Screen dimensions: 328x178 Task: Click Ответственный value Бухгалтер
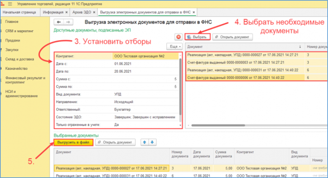pos(122,109)
